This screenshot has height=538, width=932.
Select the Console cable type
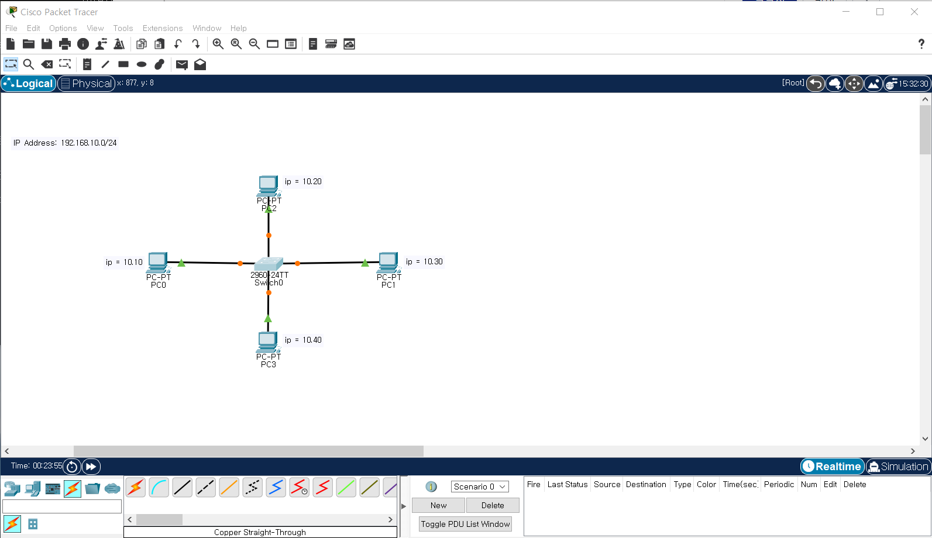pos(159,487)
